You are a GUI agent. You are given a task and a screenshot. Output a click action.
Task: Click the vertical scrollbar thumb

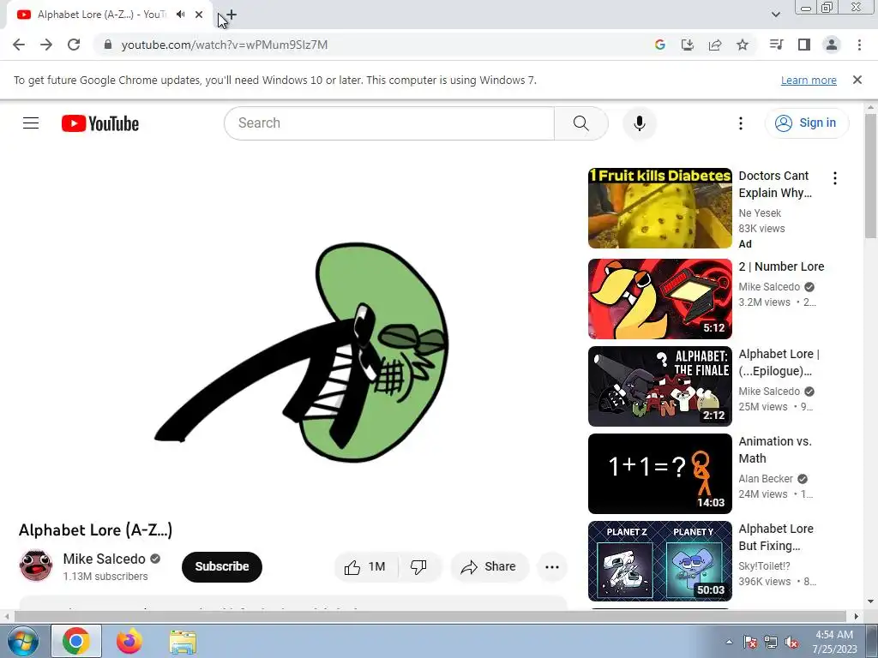pyautogui.click(x=871, y=176)
